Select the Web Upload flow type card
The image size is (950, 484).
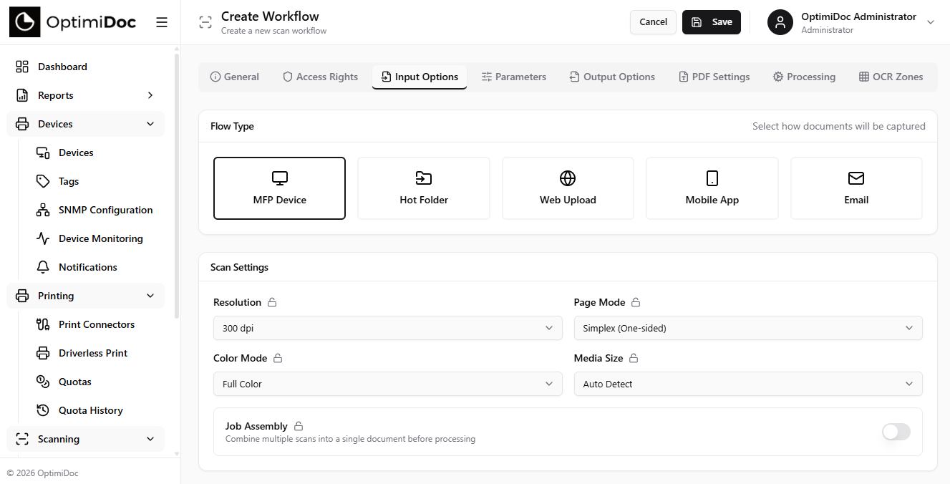point(568,188)
